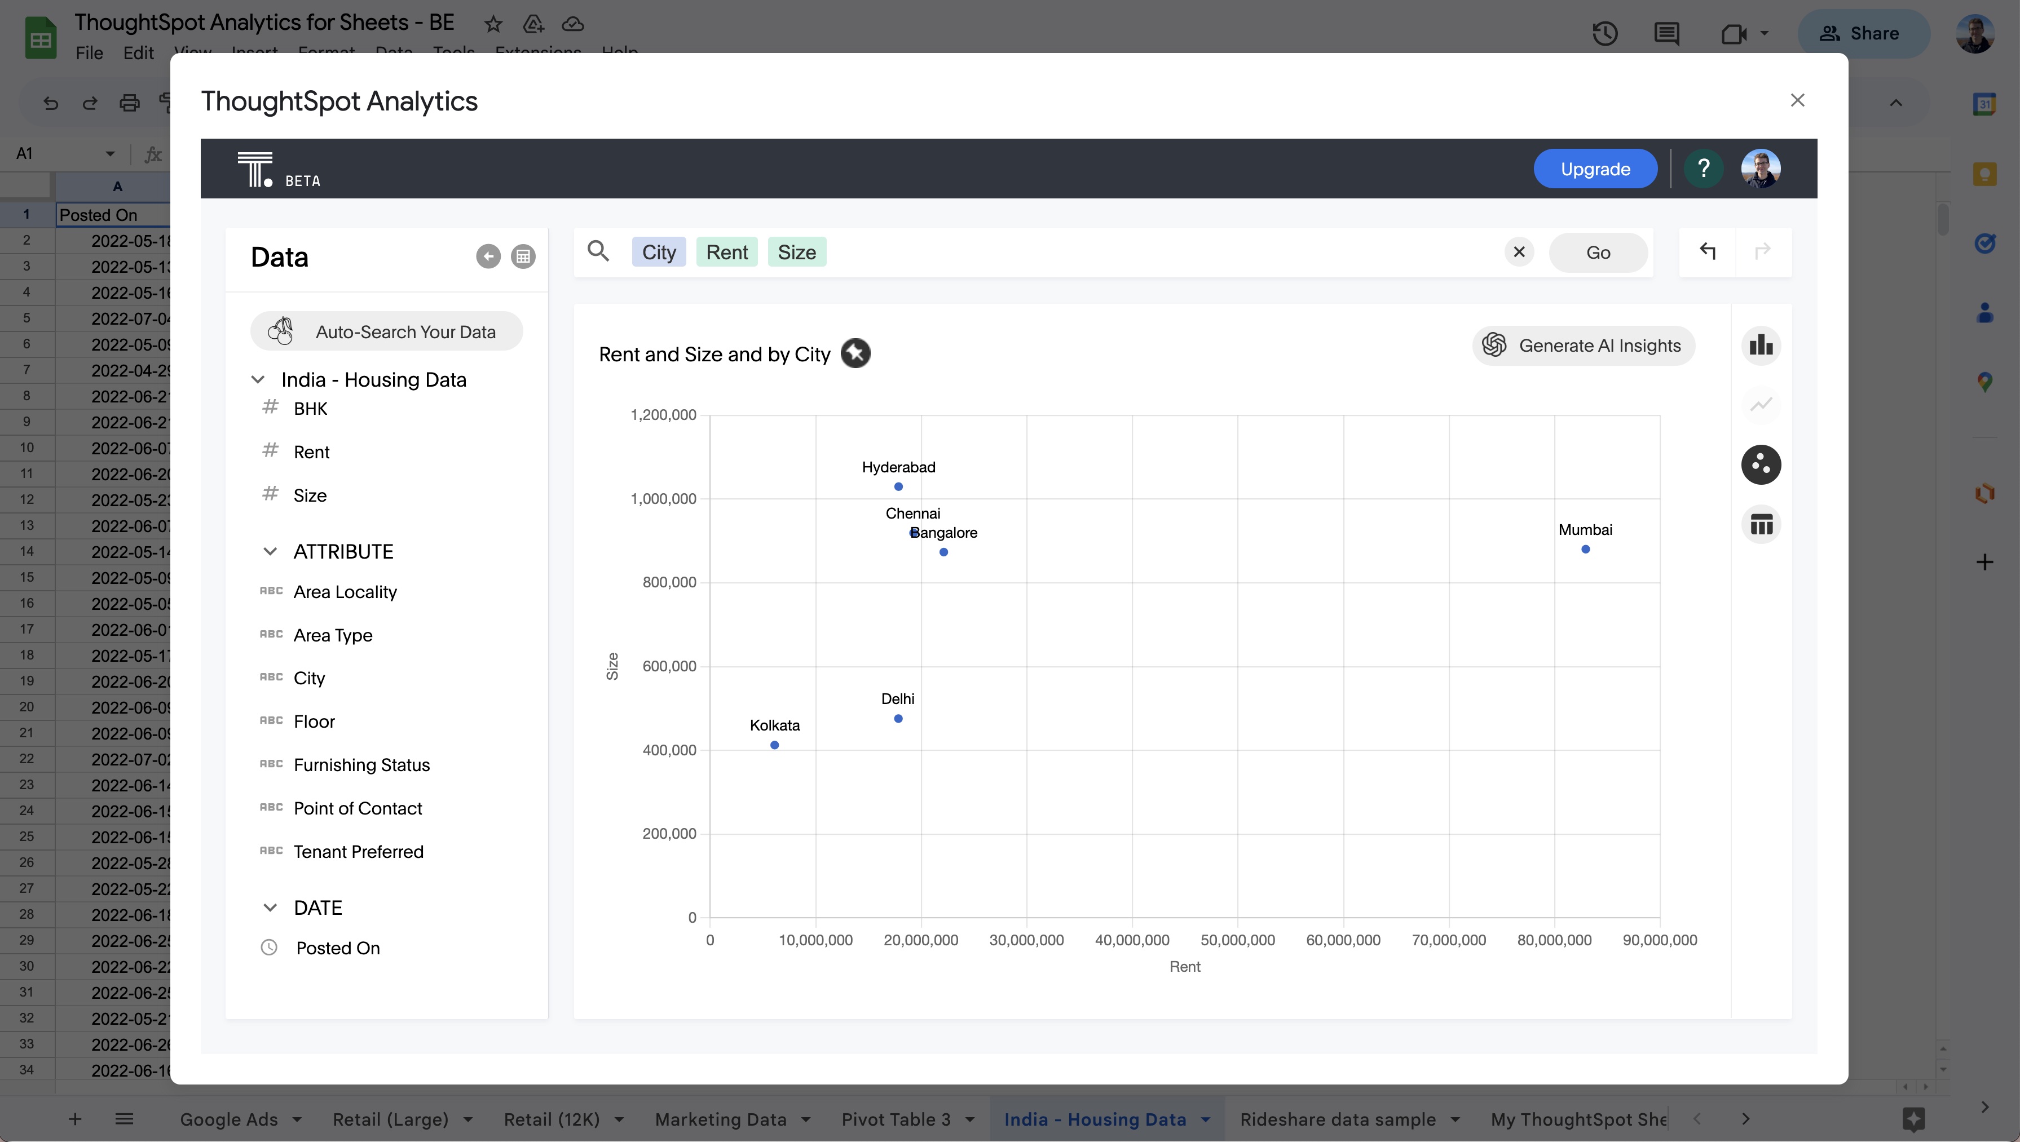Click the search magnifier icon
Screen dimensions: 2020x1142
[598, 252]
